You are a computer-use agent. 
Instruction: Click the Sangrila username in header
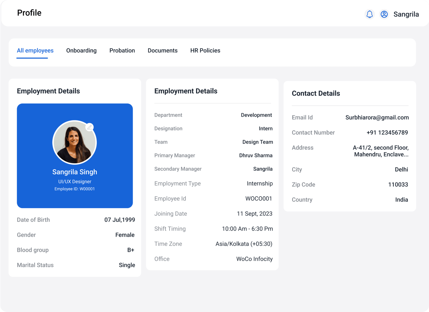[x=406, y=14]
